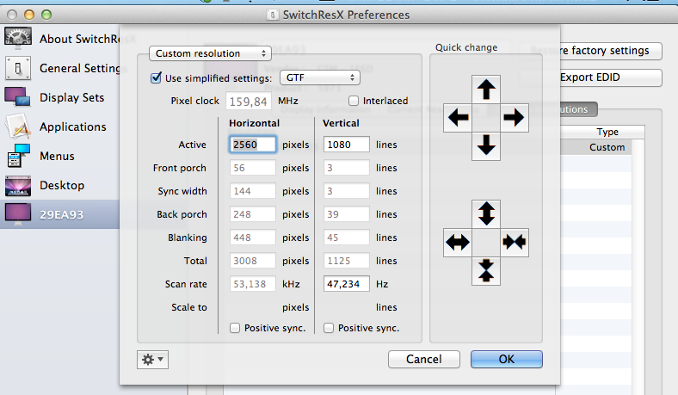678x395 pixels.
Task: Uncheck Use simplified settings checkbox
Action: pyautogui.click(x=156, y=77)
